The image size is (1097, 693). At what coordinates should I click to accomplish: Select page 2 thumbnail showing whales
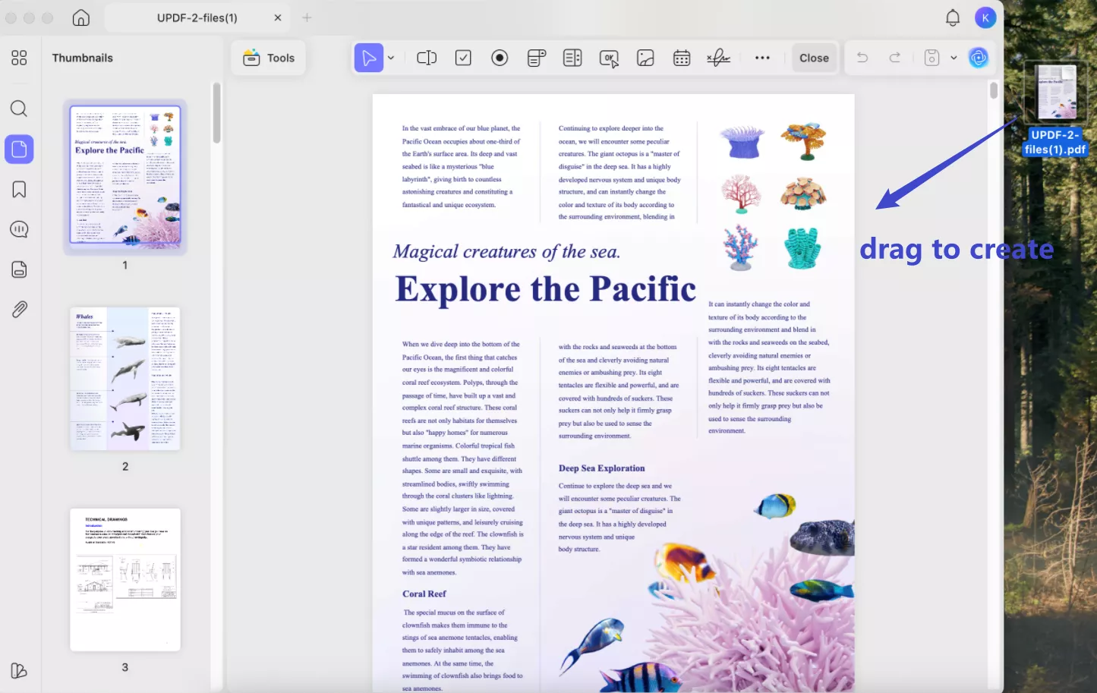(125, 378)
